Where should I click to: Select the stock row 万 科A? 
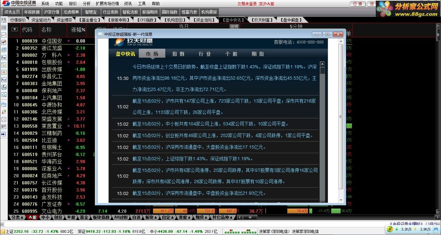(x=52, y=55)
